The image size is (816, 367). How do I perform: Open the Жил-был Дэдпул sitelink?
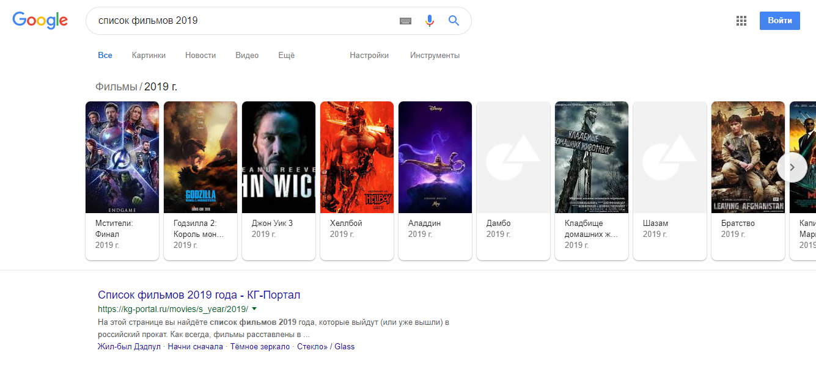pyautogui.click(x=129, y=346)
